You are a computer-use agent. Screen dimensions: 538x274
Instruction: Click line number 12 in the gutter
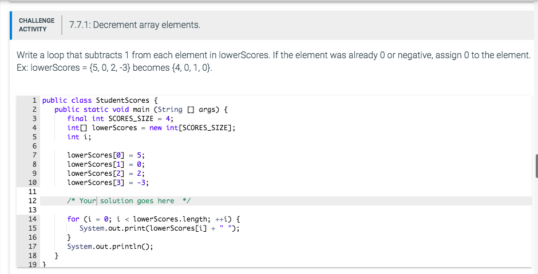(32, 201)
